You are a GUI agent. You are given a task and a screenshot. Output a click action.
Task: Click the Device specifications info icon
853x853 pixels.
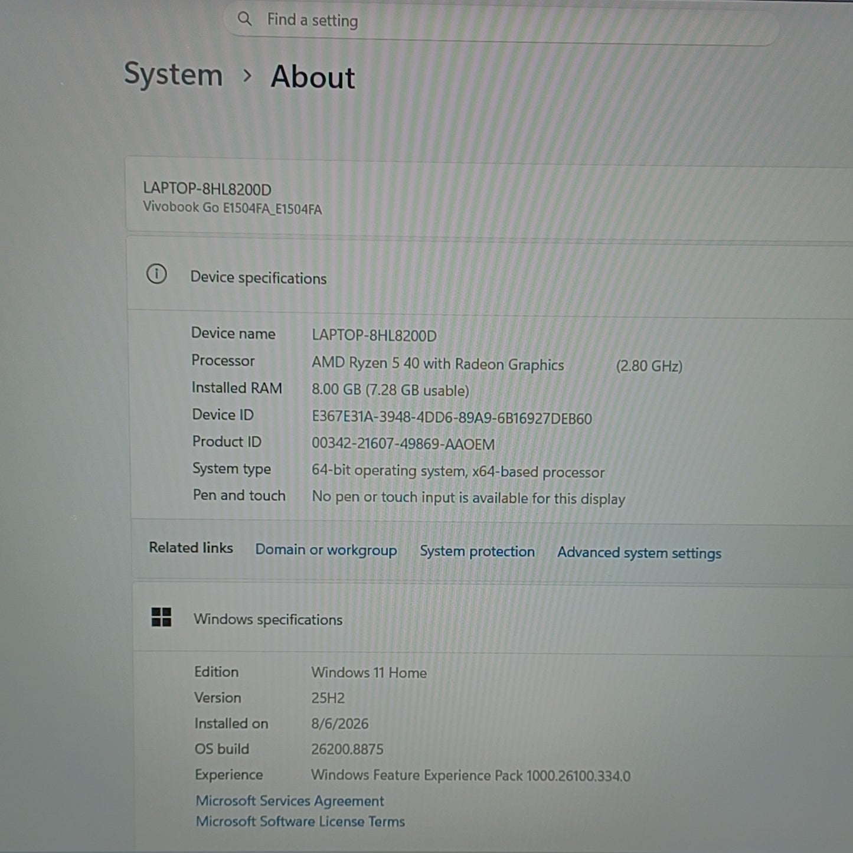pos(156,274)
